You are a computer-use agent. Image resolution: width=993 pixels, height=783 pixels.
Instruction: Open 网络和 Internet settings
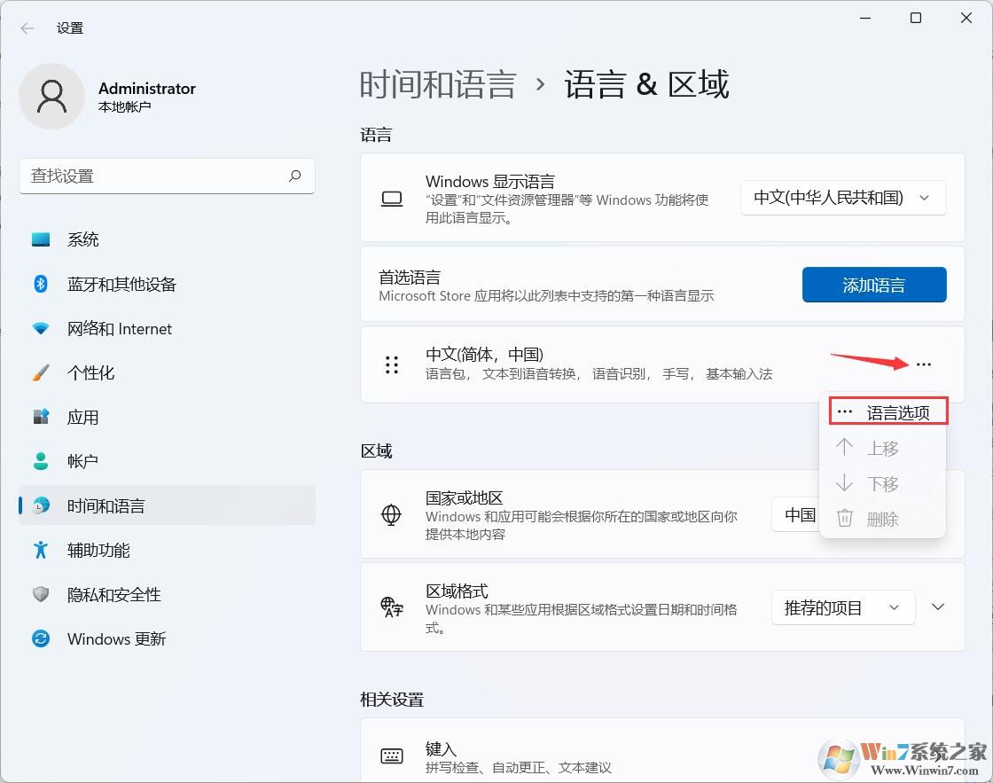point(118,328)
